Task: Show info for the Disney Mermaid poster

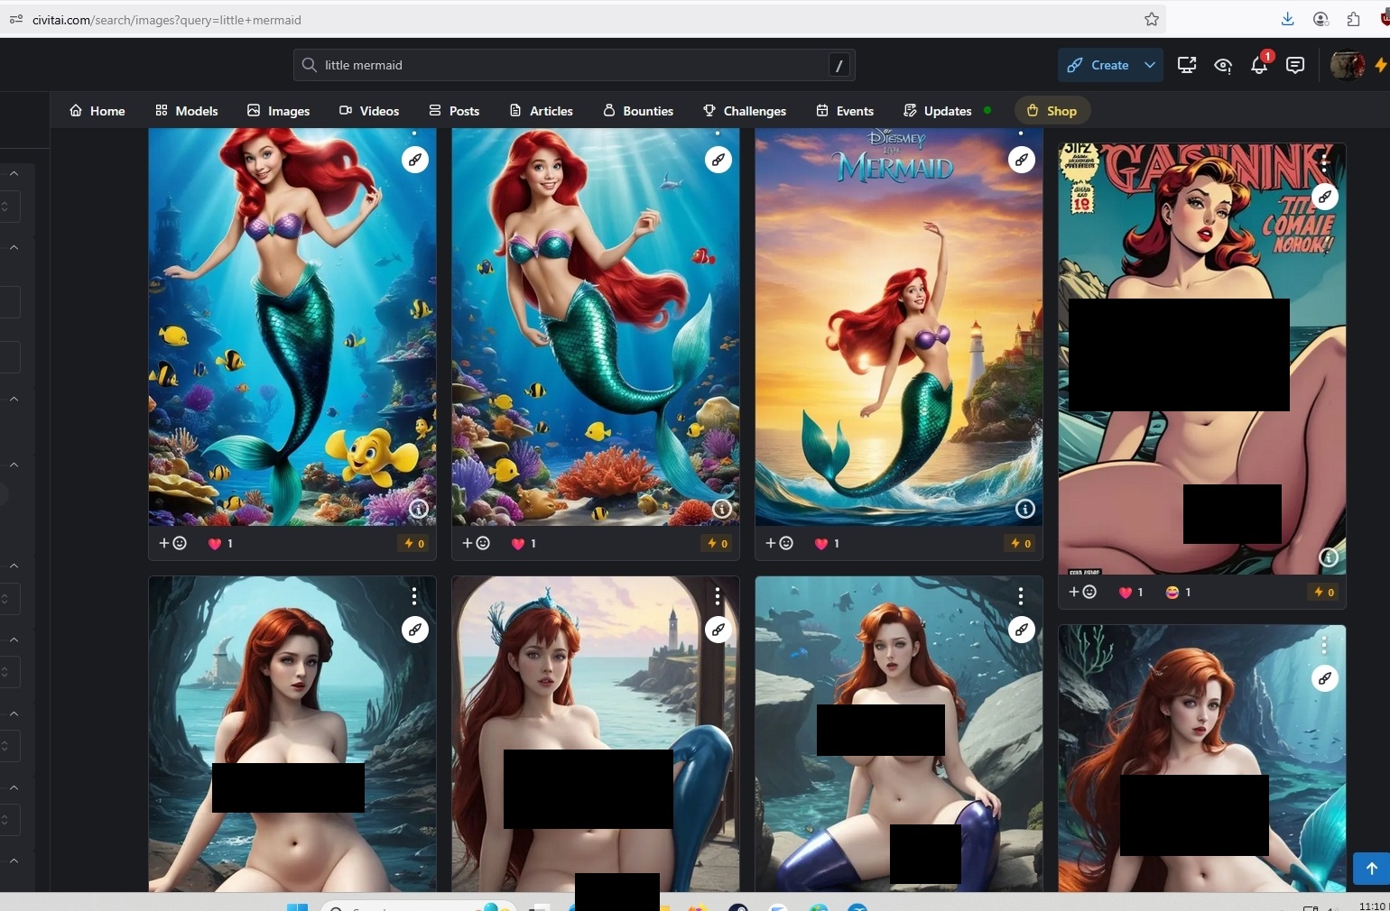Action: [1025, 509]
